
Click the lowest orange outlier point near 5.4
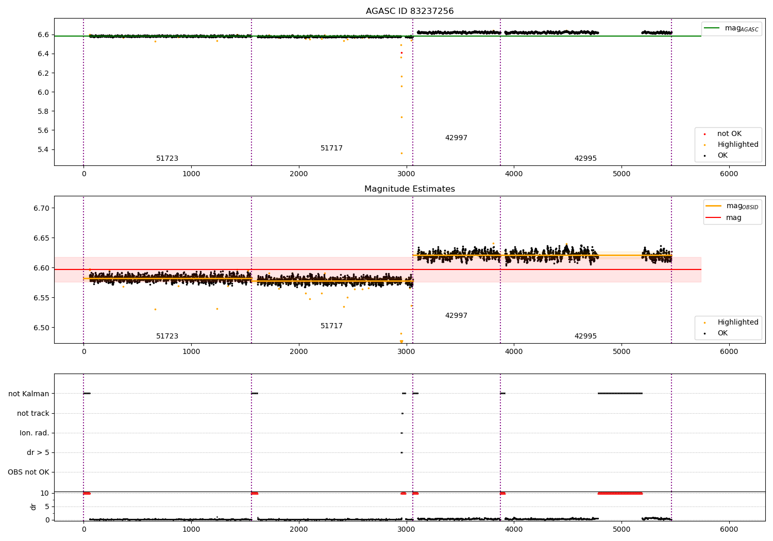coord(401,153)
